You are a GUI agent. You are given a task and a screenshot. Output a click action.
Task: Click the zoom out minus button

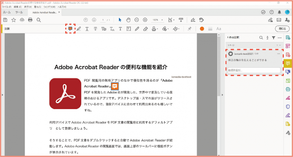tap(137, 20)
